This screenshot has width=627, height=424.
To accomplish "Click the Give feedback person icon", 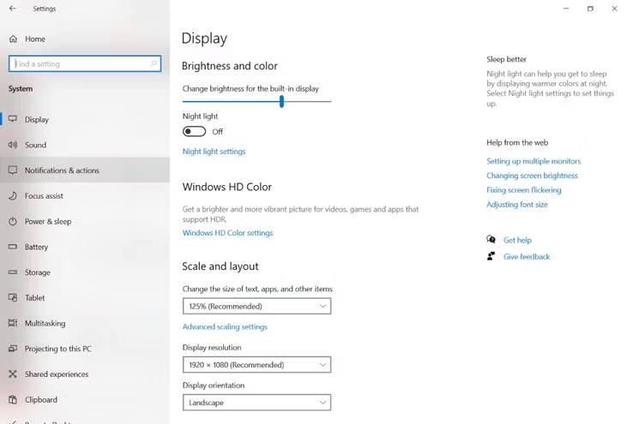I will 491,256.
